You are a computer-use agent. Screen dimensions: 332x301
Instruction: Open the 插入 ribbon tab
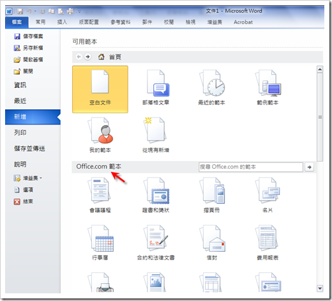pos(62,22)
